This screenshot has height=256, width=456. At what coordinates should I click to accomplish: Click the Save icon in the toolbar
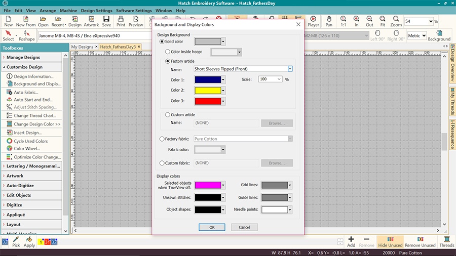(x=106, y=21)
